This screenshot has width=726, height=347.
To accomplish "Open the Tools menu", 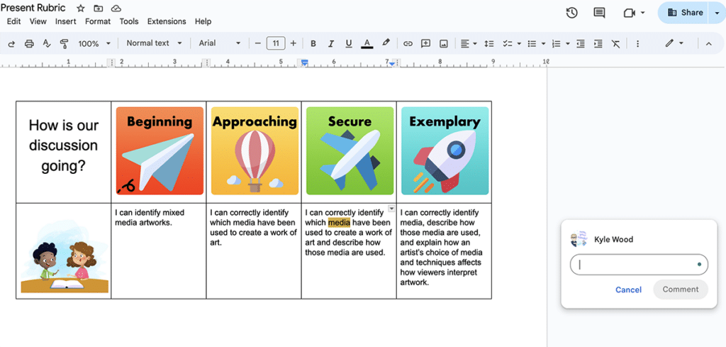I will 129,21.
